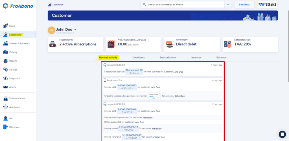The image size is (289, 141).
Task: Click John Doe in Subscription started row
Action: click(178, 72)
